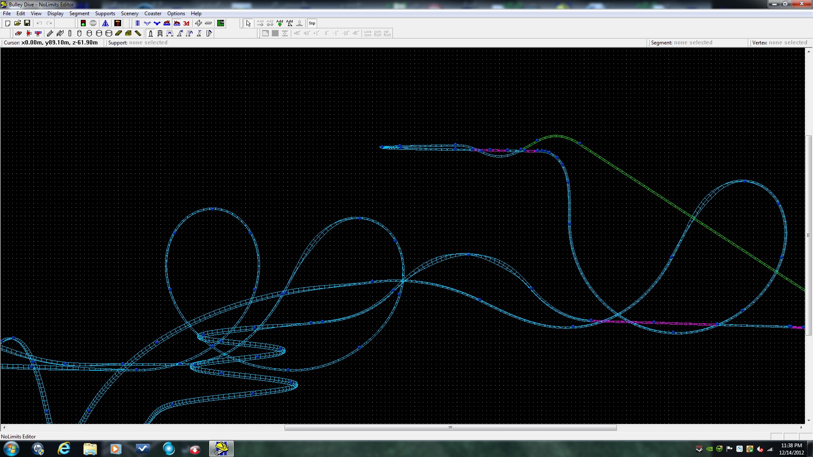813x457 pixels.
Task: Open the Coaster menu
Action: click(153, 14)
